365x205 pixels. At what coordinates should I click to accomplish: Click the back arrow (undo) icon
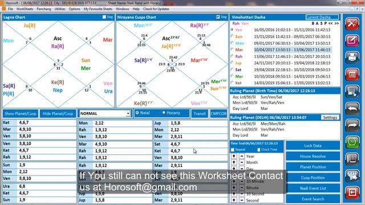pyautogui.click(x=352, y=108)
